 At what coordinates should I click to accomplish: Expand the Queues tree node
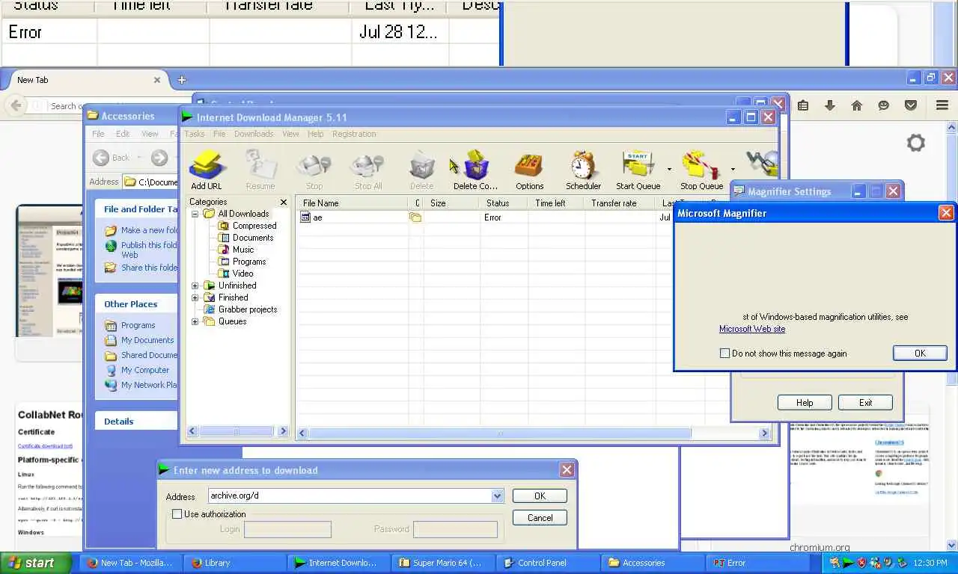click(x=195, y=321)
